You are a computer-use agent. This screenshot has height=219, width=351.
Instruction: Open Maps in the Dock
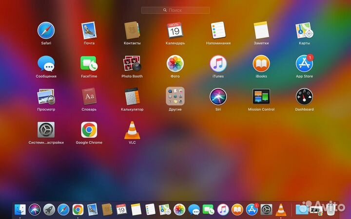[x=165, y=210]
